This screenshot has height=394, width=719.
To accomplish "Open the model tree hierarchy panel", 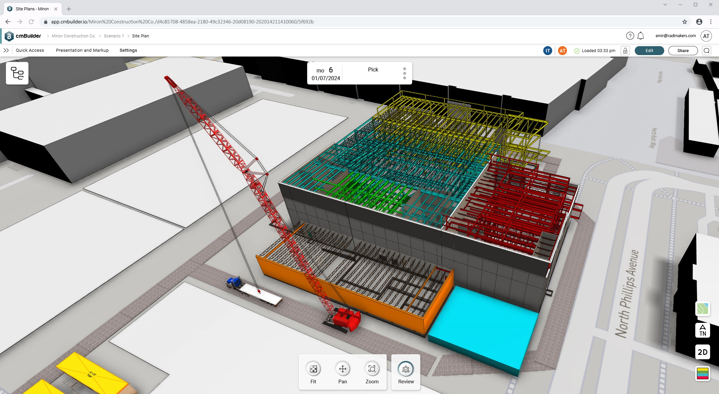I will [x=17, y=73].
